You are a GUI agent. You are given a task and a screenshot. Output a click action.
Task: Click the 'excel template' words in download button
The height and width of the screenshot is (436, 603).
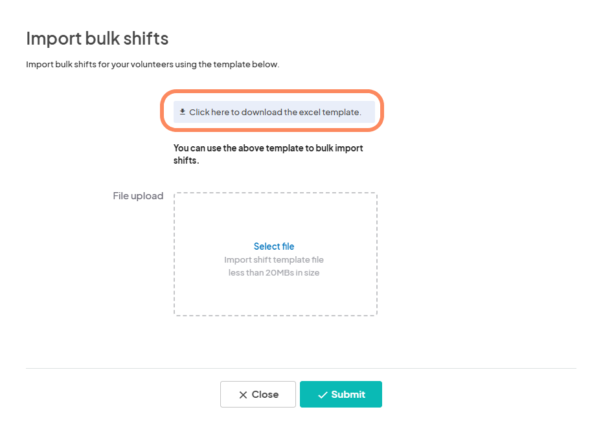330,112
